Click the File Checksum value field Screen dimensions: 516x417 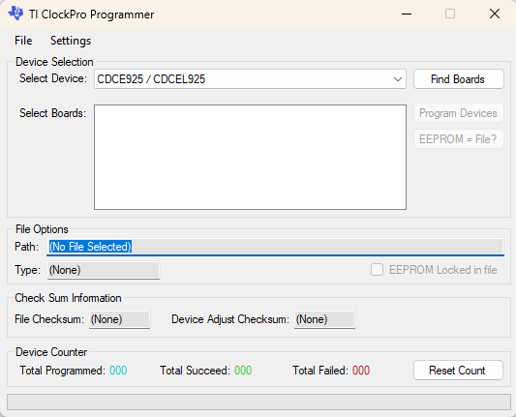coord(119,319)
